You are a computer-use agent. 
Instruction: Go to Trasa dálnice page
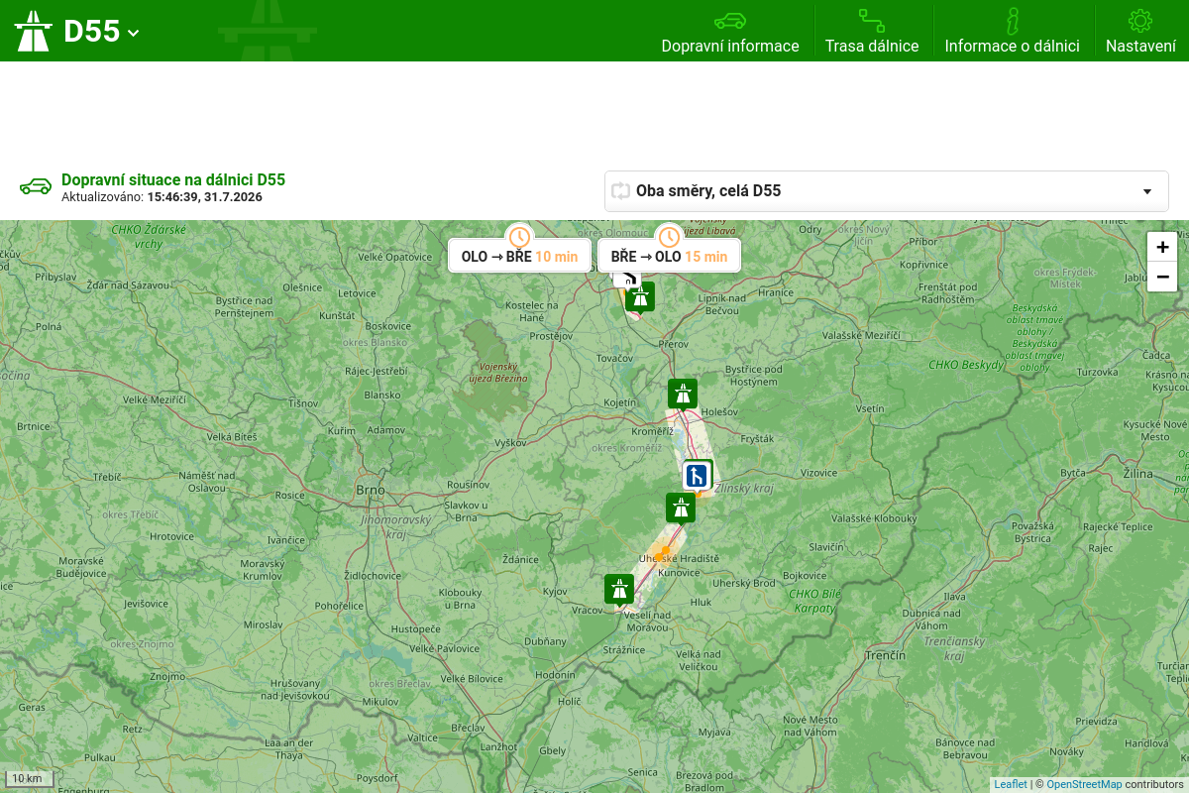point(872,32)
